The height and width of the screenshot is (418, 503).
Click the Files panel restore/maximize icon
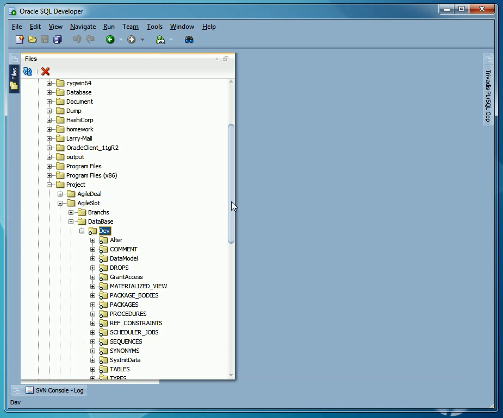pyautogui.click(x=226, y=59)
